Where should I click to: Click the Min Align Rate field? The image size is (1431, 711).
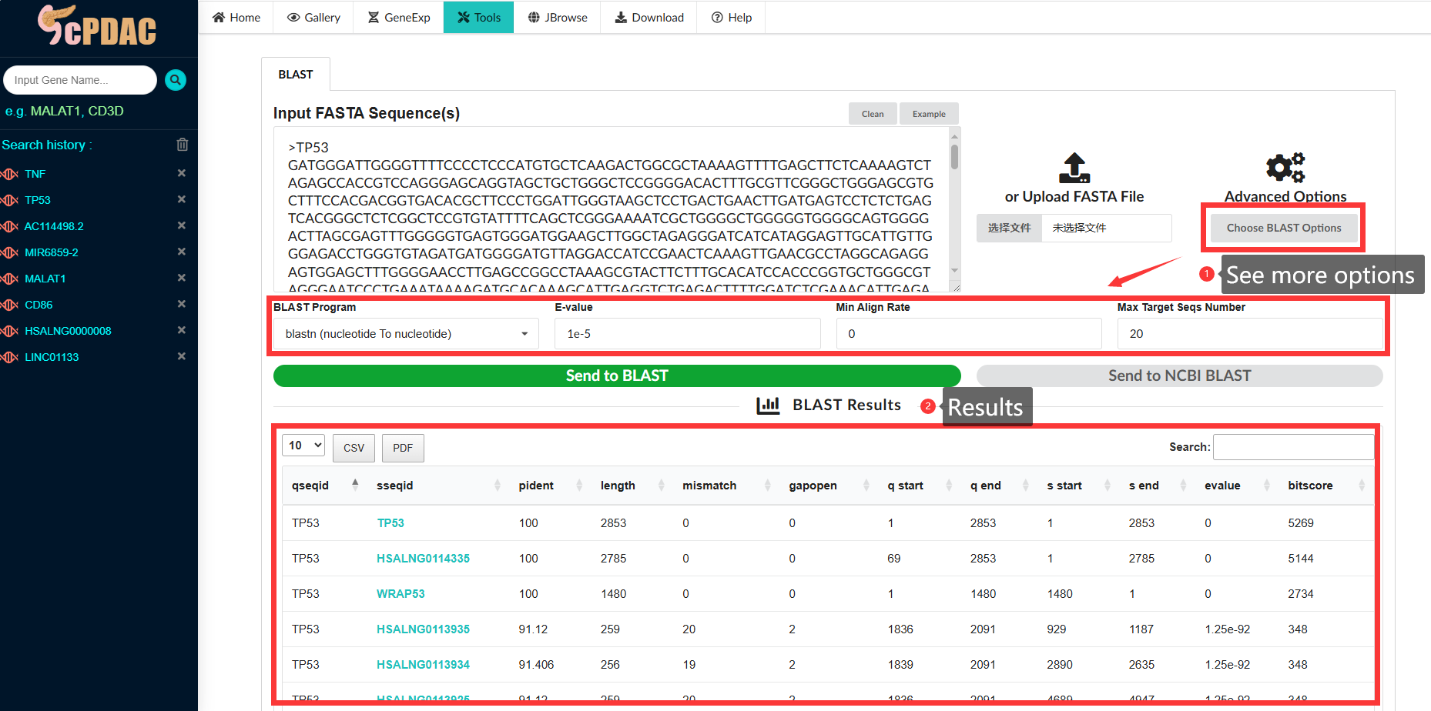pos(969,334)
